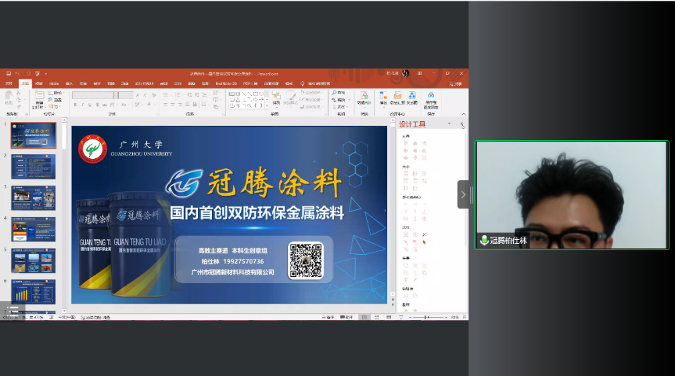This screenshot has width=675, height=376.
Task: Align paragraph text left
Action: (165, 105)
